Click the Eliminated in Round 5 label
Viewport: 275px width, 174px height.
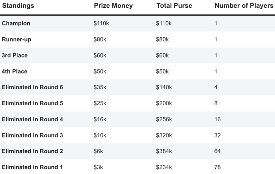(32, 103)
